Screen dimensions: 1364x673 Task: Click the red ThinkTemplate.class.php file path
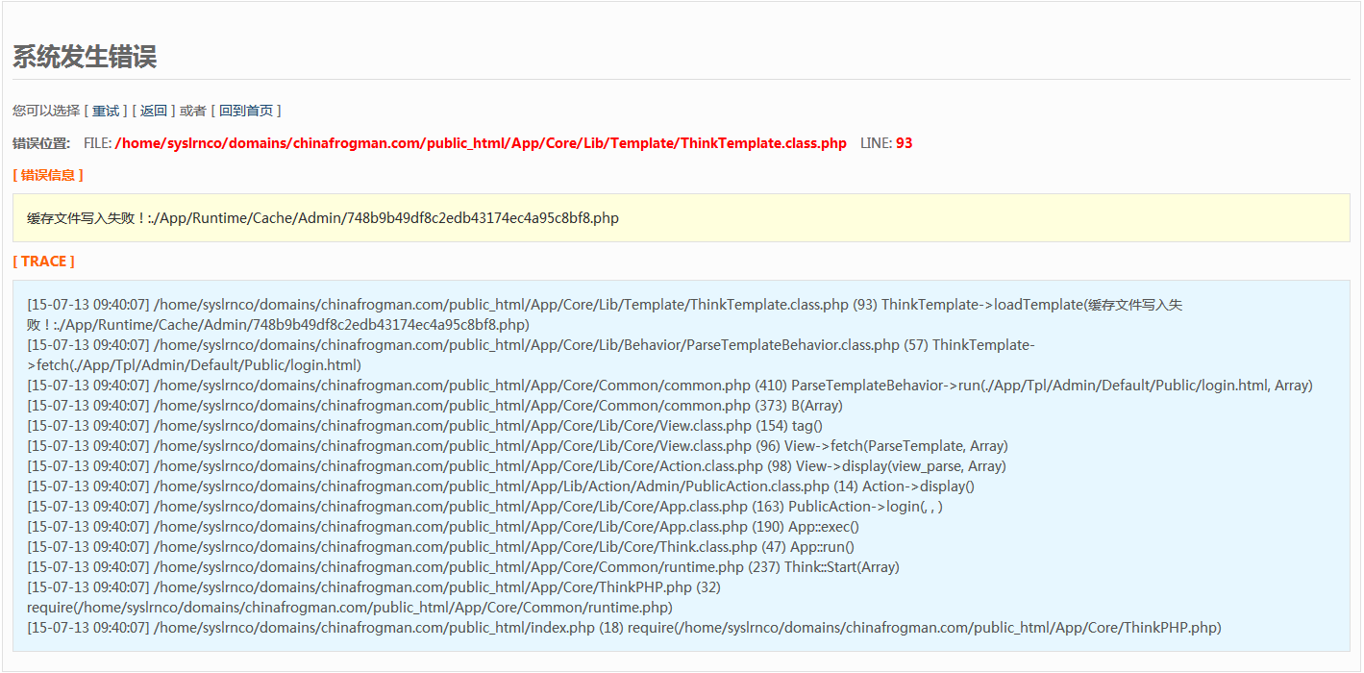coord(481,143)
